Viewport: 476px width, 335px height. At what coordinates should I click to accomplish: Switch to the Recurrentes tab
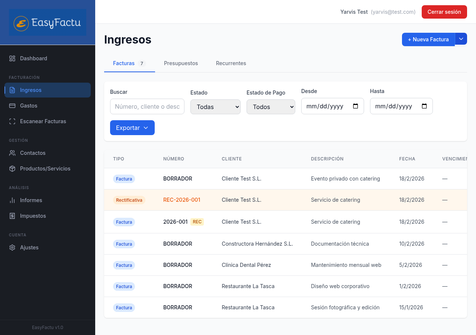pyautogui.click(x=231, y=63)
